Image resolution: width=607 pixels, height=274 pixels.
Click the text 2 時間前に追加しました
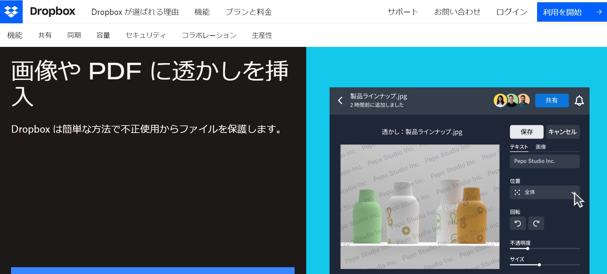[377, 105]
